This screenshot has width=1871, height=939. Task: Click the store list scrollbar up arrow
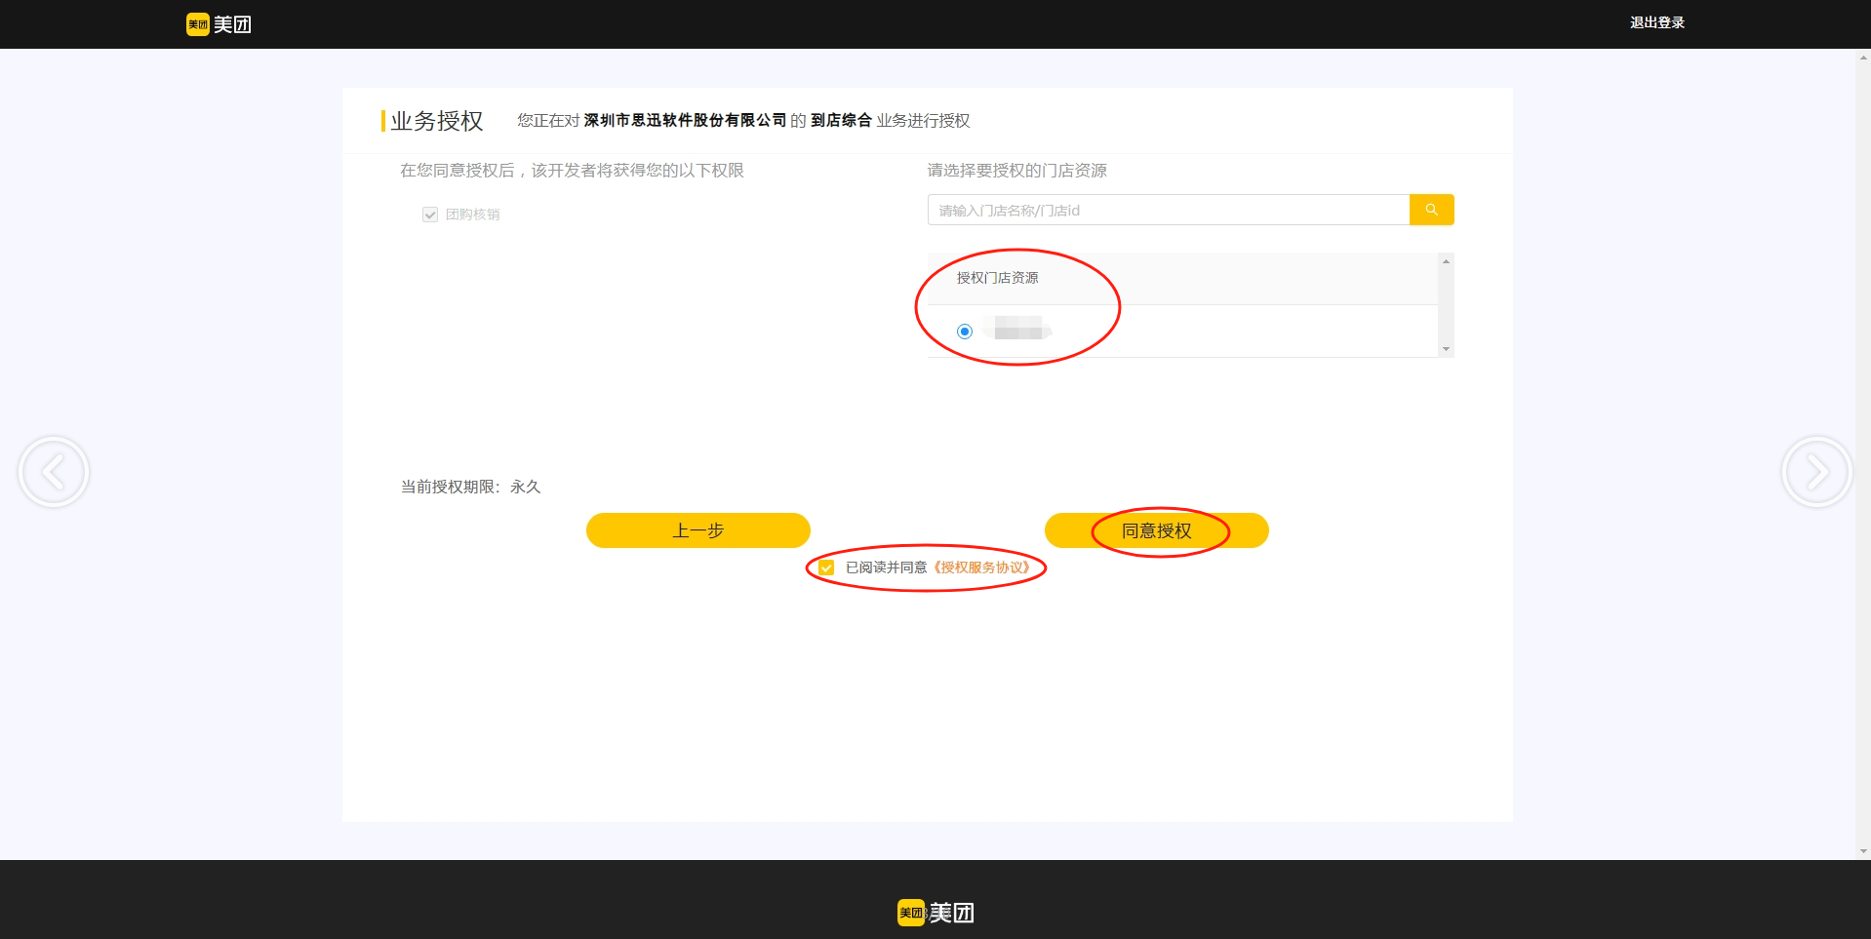tap(1446, 261)
